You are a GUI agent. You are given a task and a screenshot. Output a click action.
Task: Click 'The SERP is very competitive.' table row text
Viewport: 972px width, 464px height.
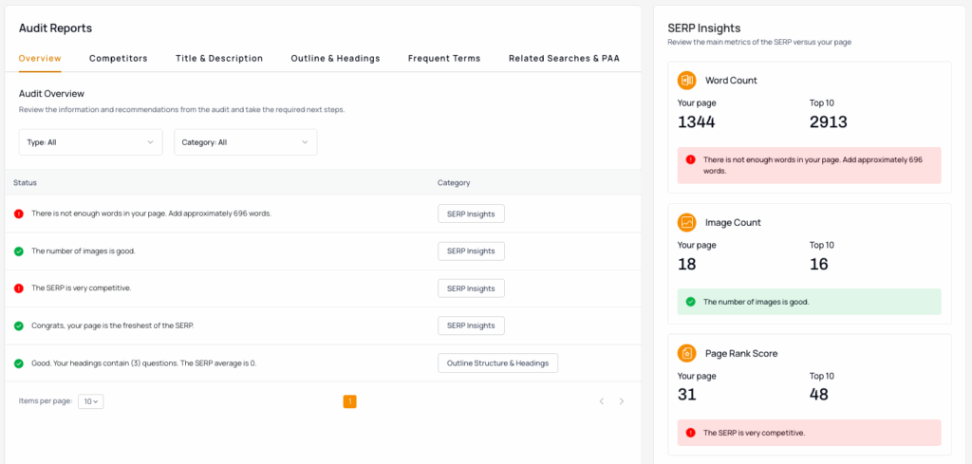(82, 288)
